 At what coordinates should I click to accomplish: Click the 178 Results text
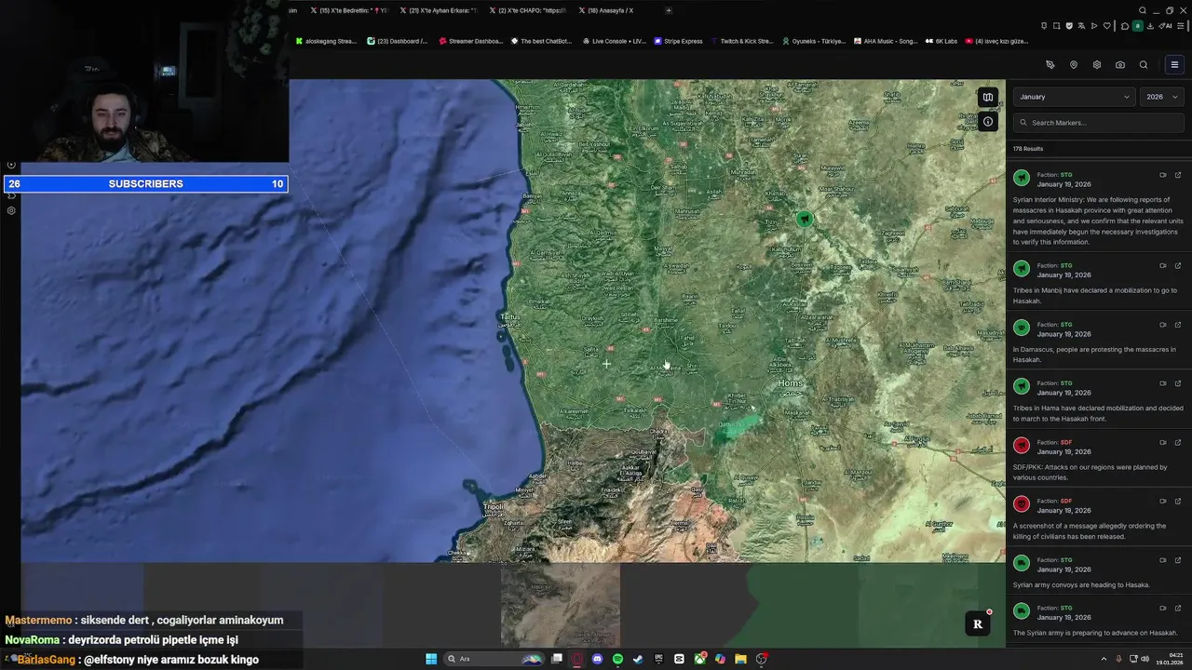pos(1028,149)
